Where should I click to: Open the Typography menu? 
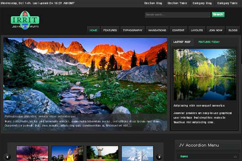133,30
